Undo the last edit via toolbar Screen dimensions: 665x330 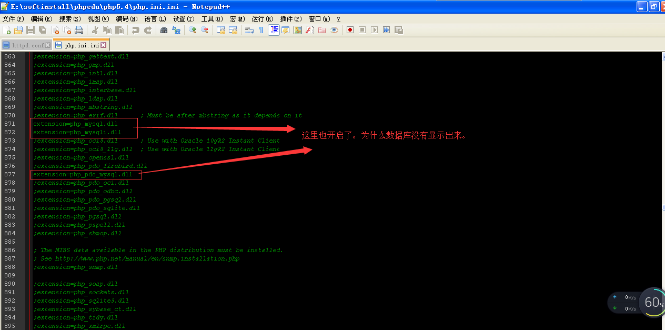[136, 30]
